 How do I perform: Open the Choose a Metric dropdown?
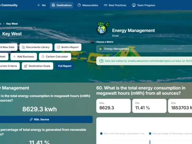(x=144, y=49)
